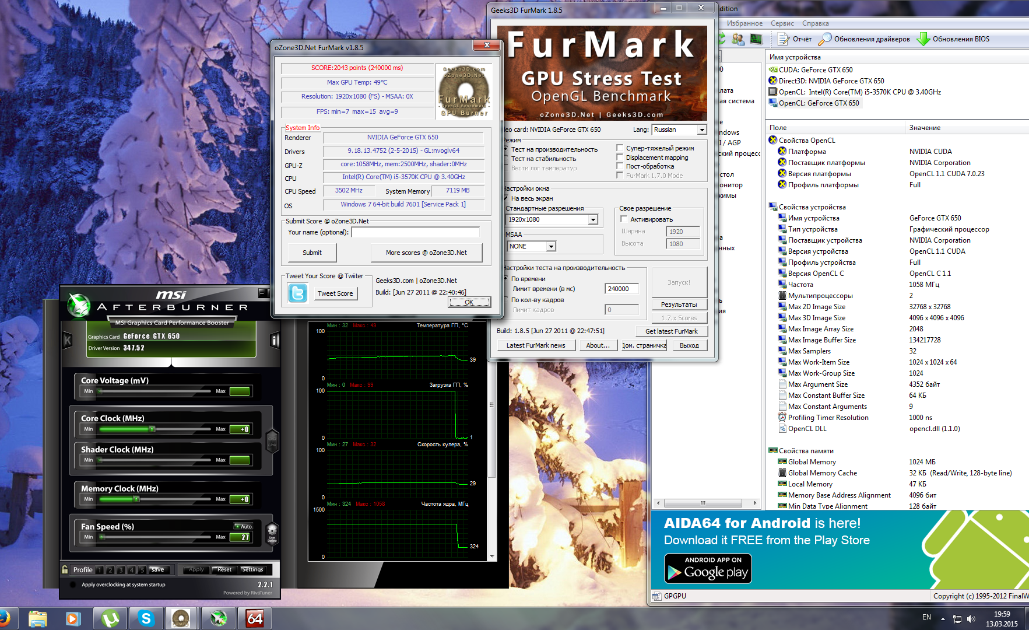Click the fan User Define gear icon
This screenshot has width=1029, height=630.
click(272, 533)
